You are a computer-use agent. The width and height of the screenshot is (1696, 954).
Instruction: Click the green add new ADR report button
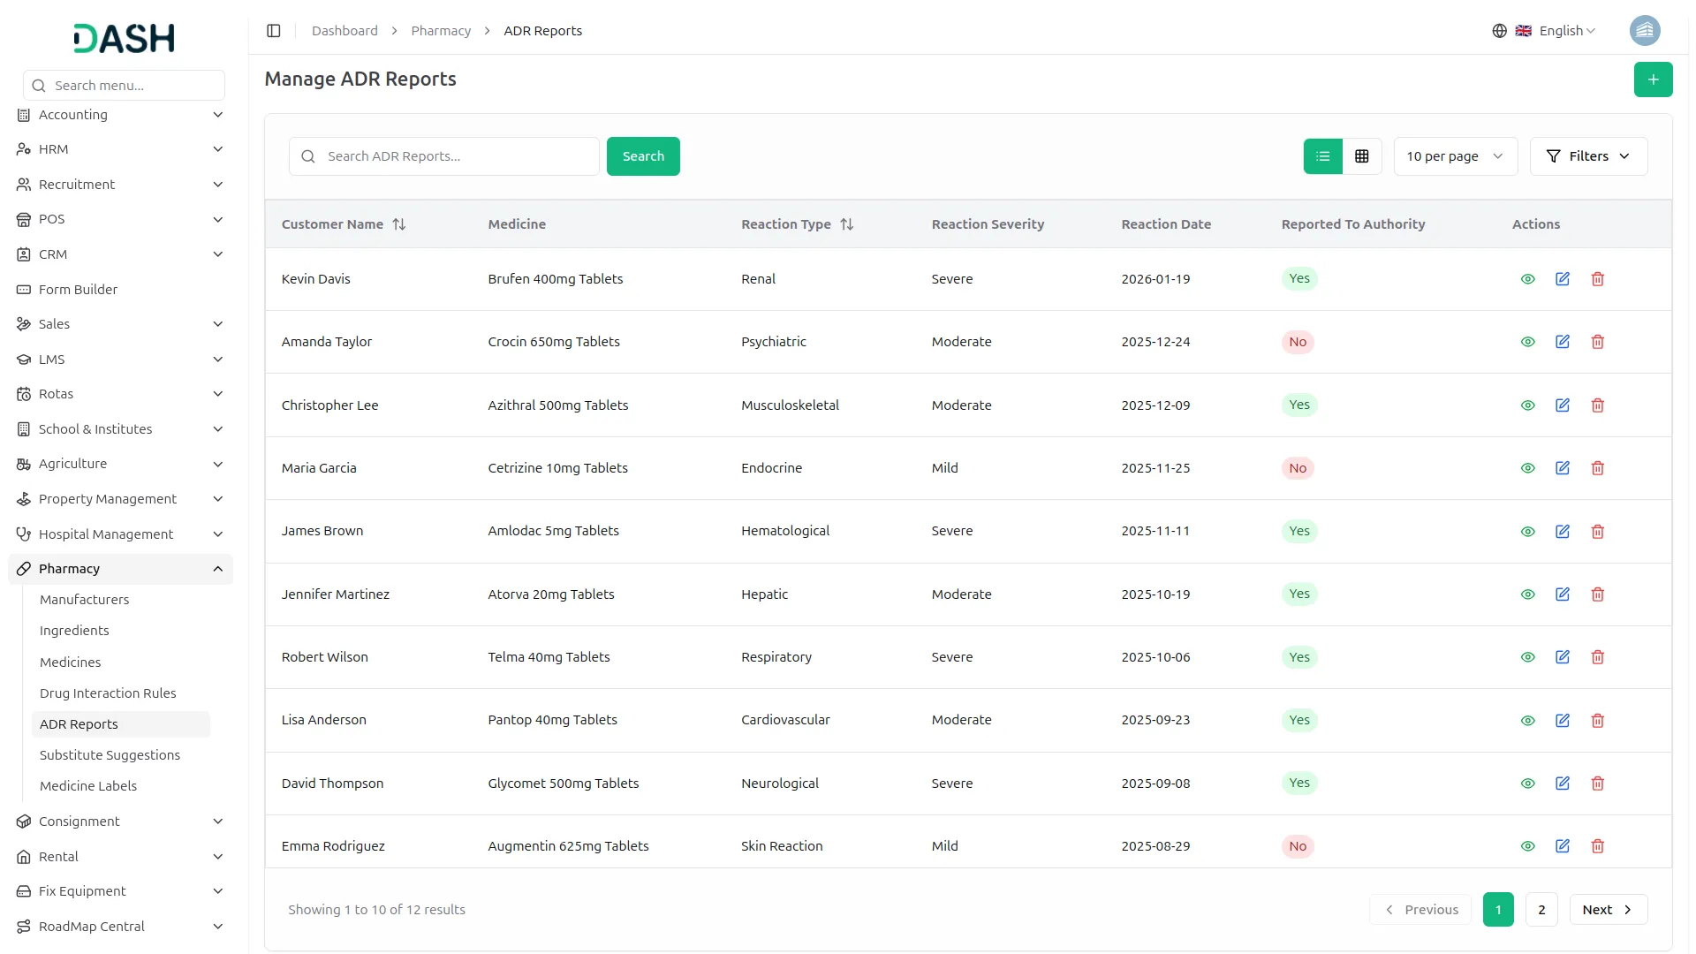click(x=1653, y=79)
